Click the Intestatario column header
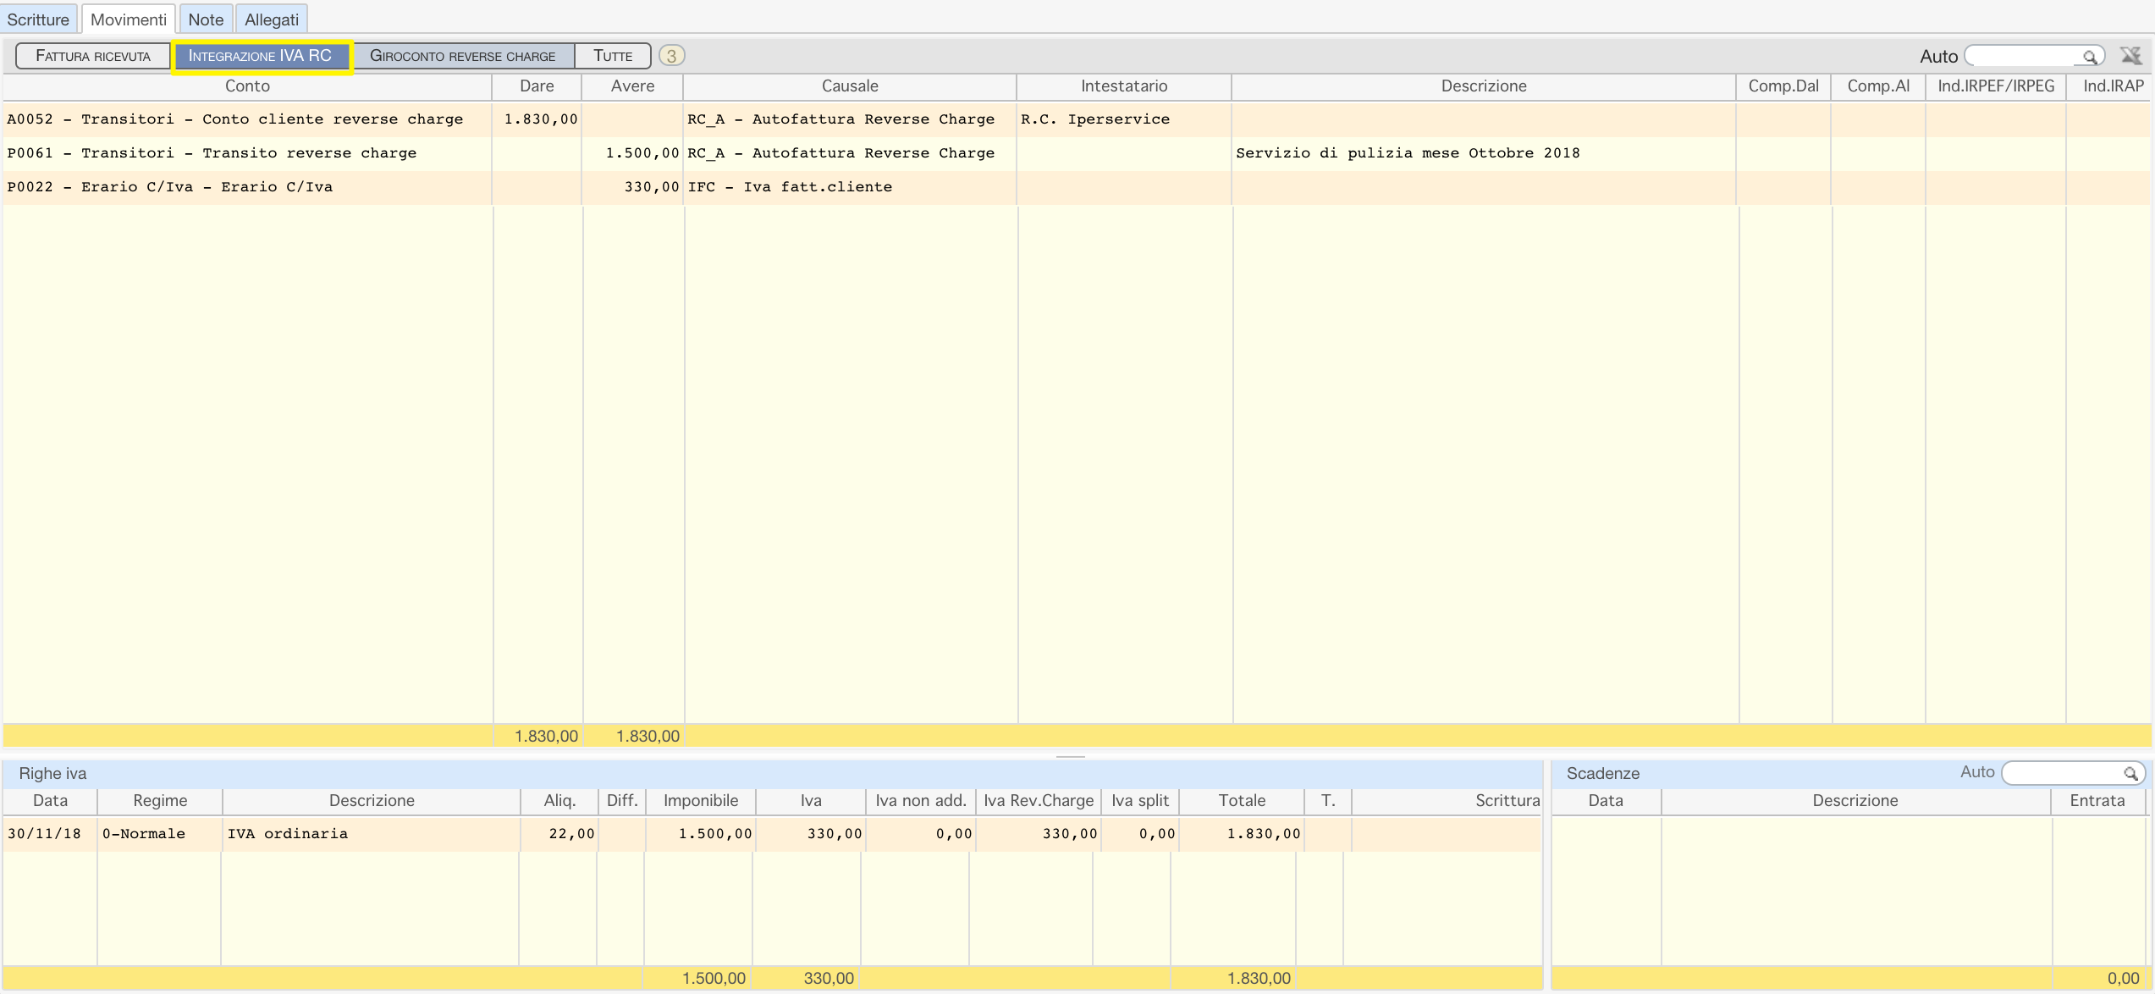The image size is (2155, 994). pos(1124,86)
